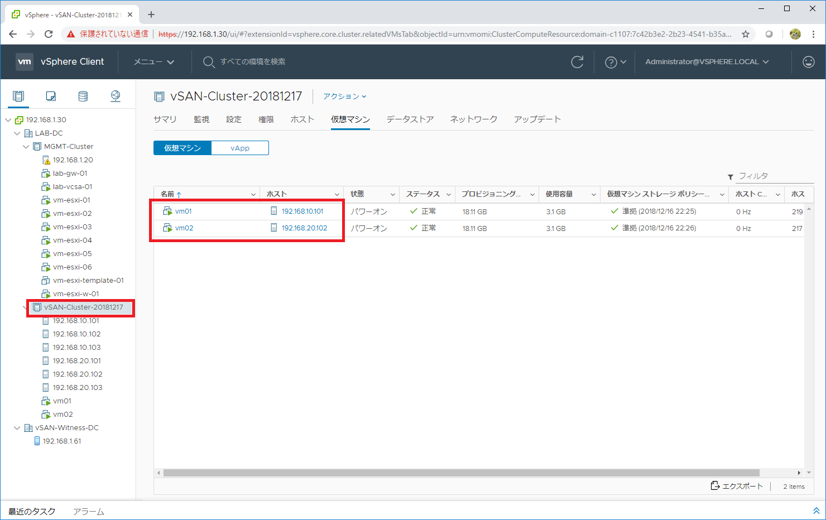Select lab-vcsa-01 in the tree
826x520 pixels.
tap(73, 187)
